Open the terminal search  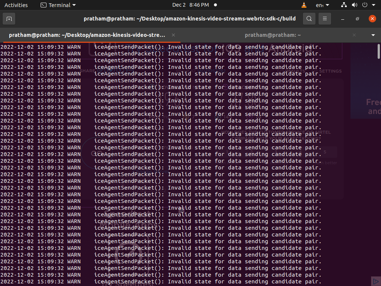pyautogui.click(x=309, y=19)
